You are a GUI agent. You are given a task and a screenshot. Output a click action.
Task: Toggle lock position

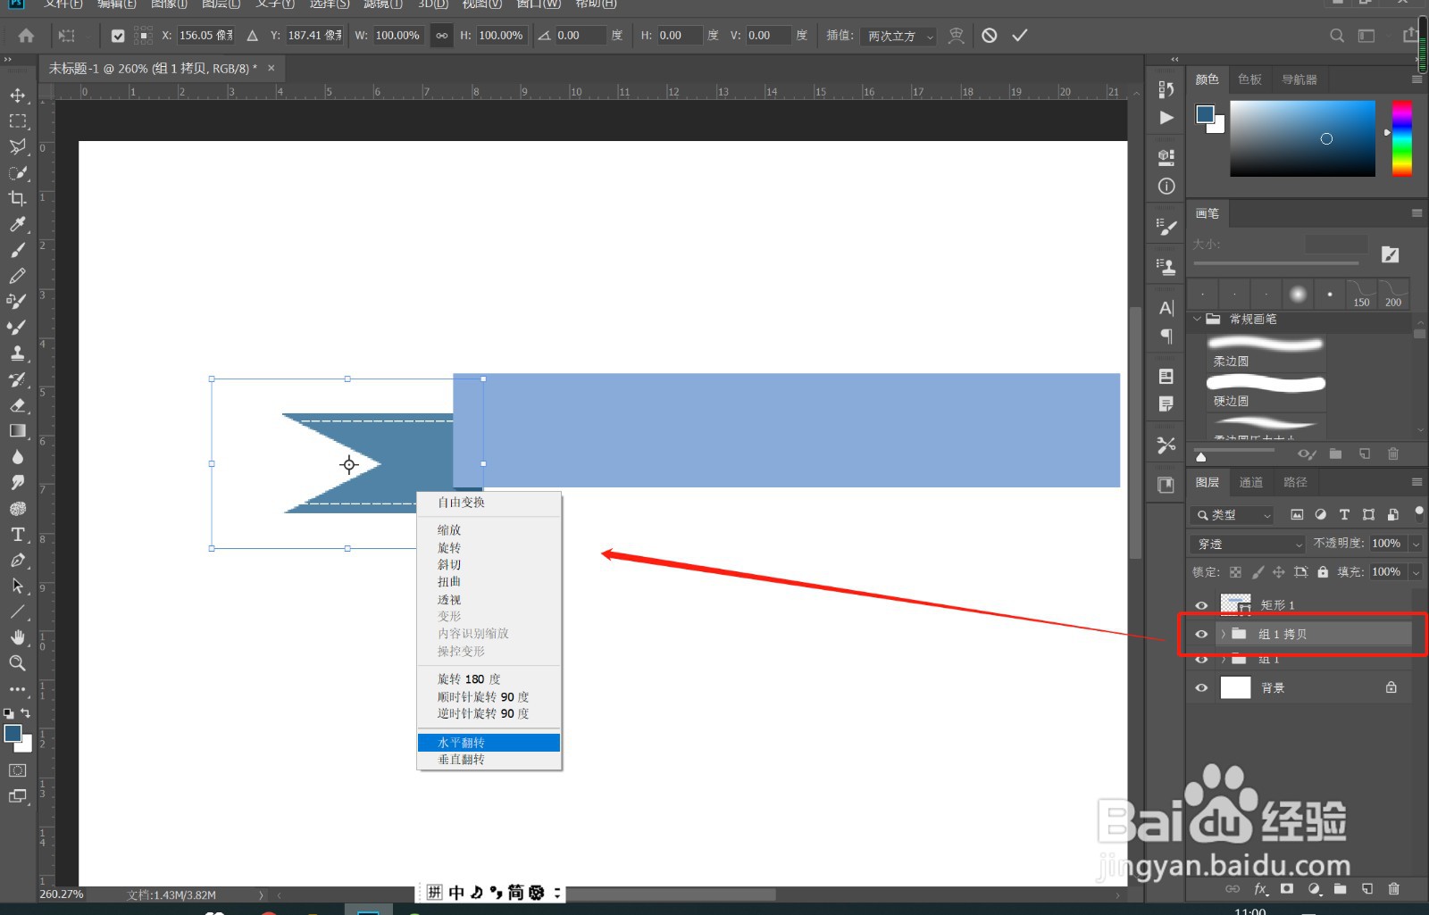pos(1279,572)
